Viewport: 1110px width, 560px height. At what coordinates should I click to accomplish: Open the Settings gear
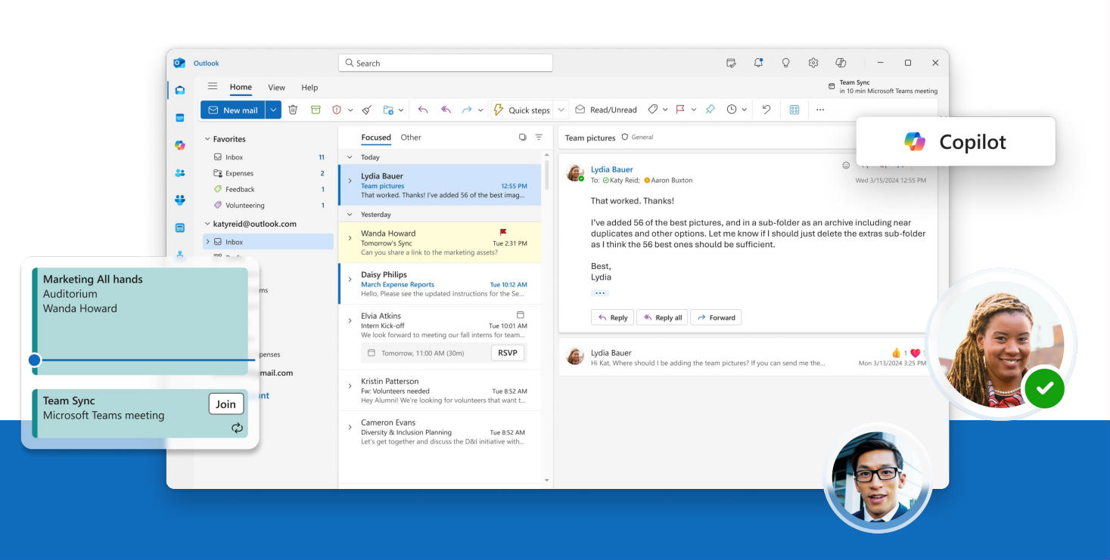813,63
